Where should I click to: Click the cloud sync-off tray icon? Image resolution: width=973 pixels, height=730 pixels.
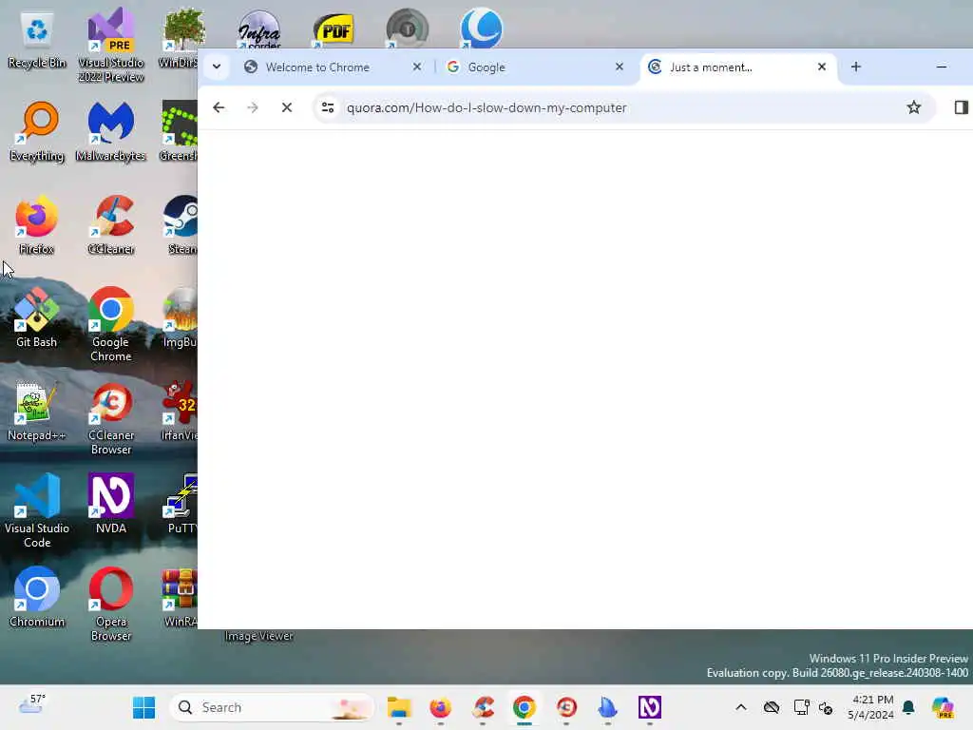pos(772,707)
